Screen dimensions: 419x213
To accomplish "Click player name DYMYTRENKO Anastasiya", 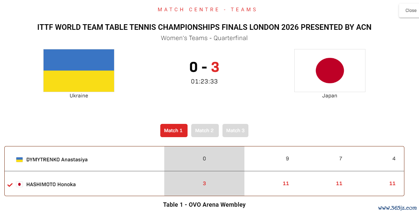I will [57, 160].
